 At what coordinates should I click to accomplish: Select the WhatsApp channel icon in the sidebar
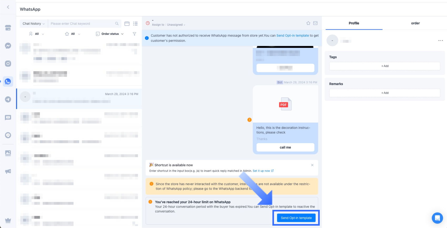[8, 82]
